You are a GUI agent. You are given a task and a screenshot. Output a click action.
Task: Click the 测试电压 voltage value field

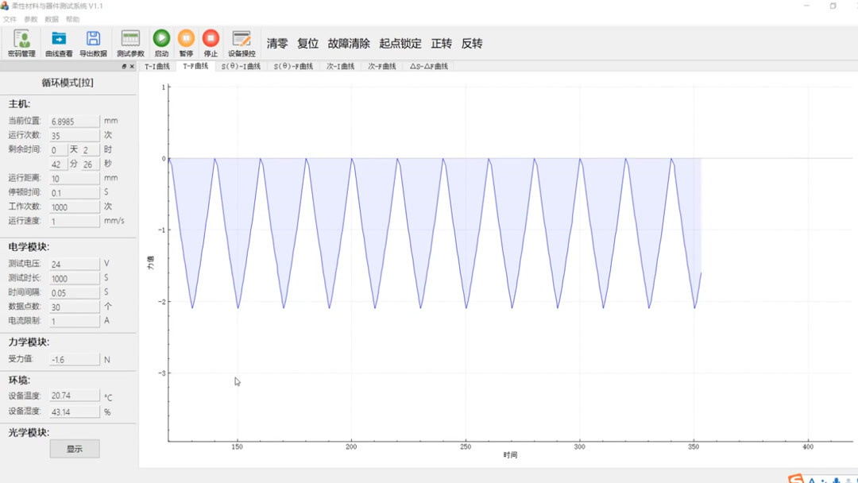click(73, 264)
